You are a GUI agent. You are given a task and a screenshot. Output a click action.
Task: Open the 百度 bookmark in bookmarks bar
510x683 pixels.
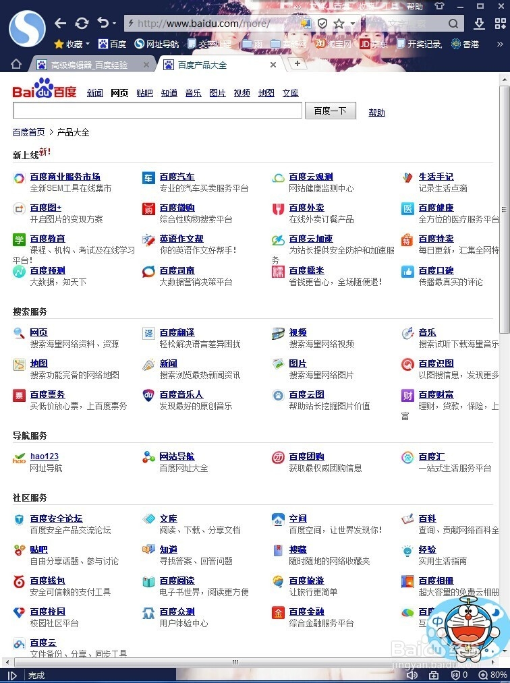pyautogui.click(x=113, y=44)
